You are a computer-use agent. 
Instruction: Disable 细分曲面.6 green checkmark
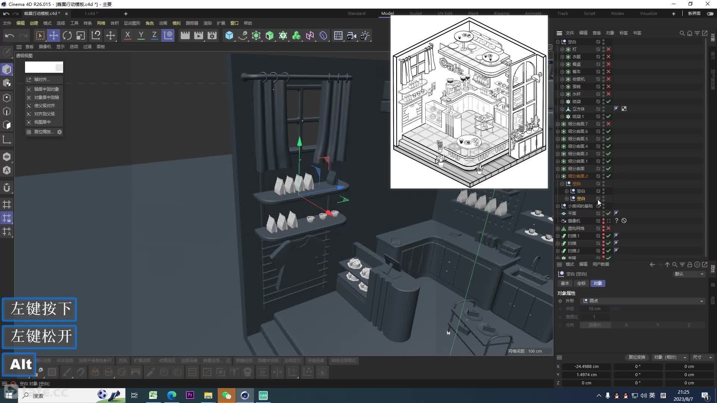[x=609, y=131]
